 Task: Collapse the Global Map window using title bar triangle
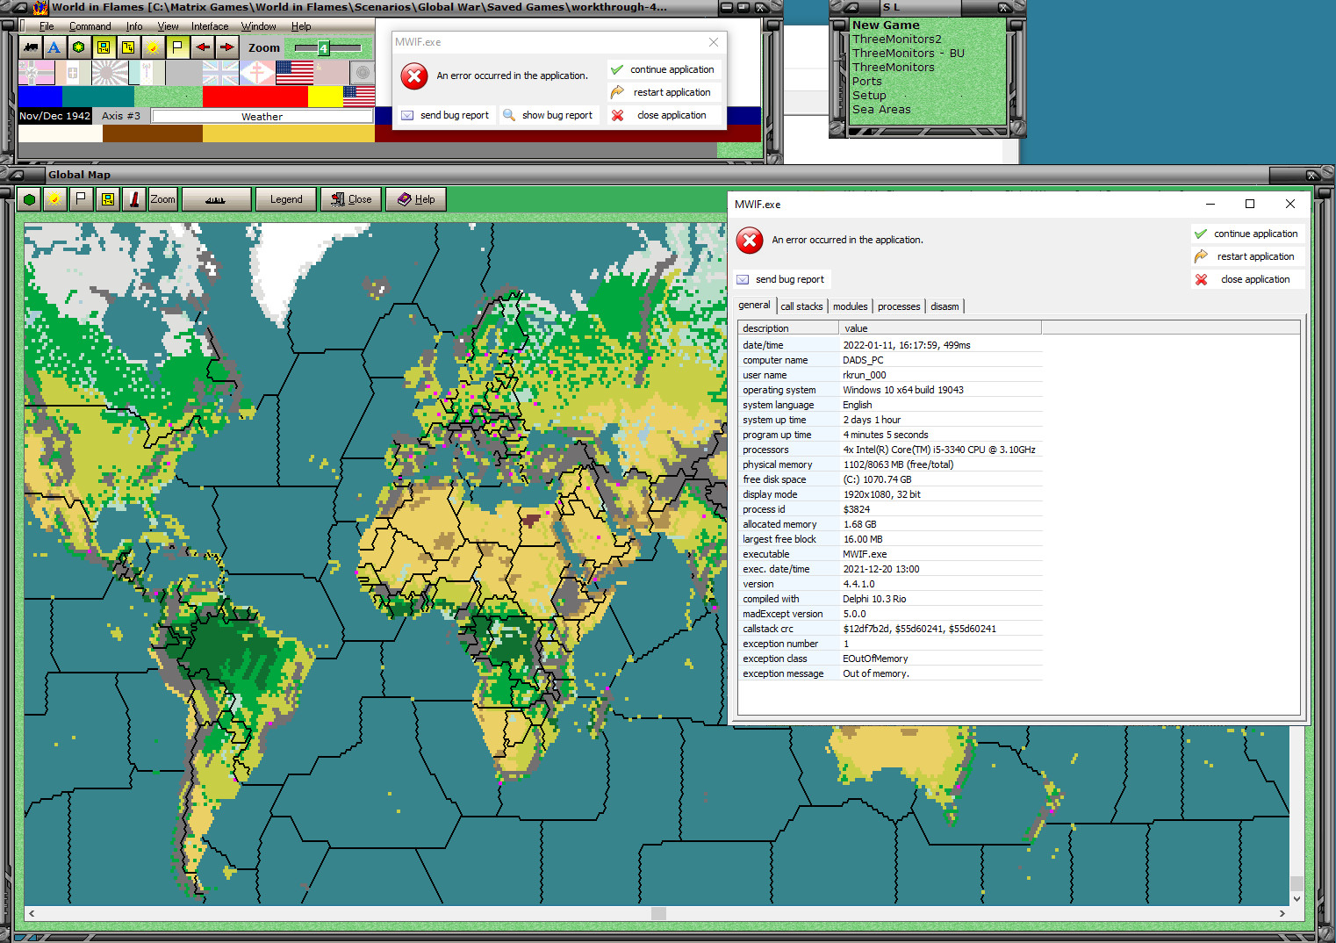[18, 175]
